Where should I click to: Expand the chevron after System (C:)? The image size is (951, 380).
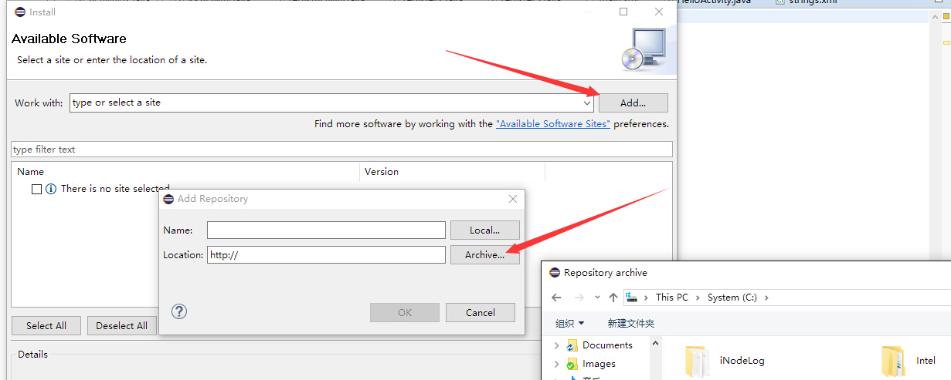766,298
